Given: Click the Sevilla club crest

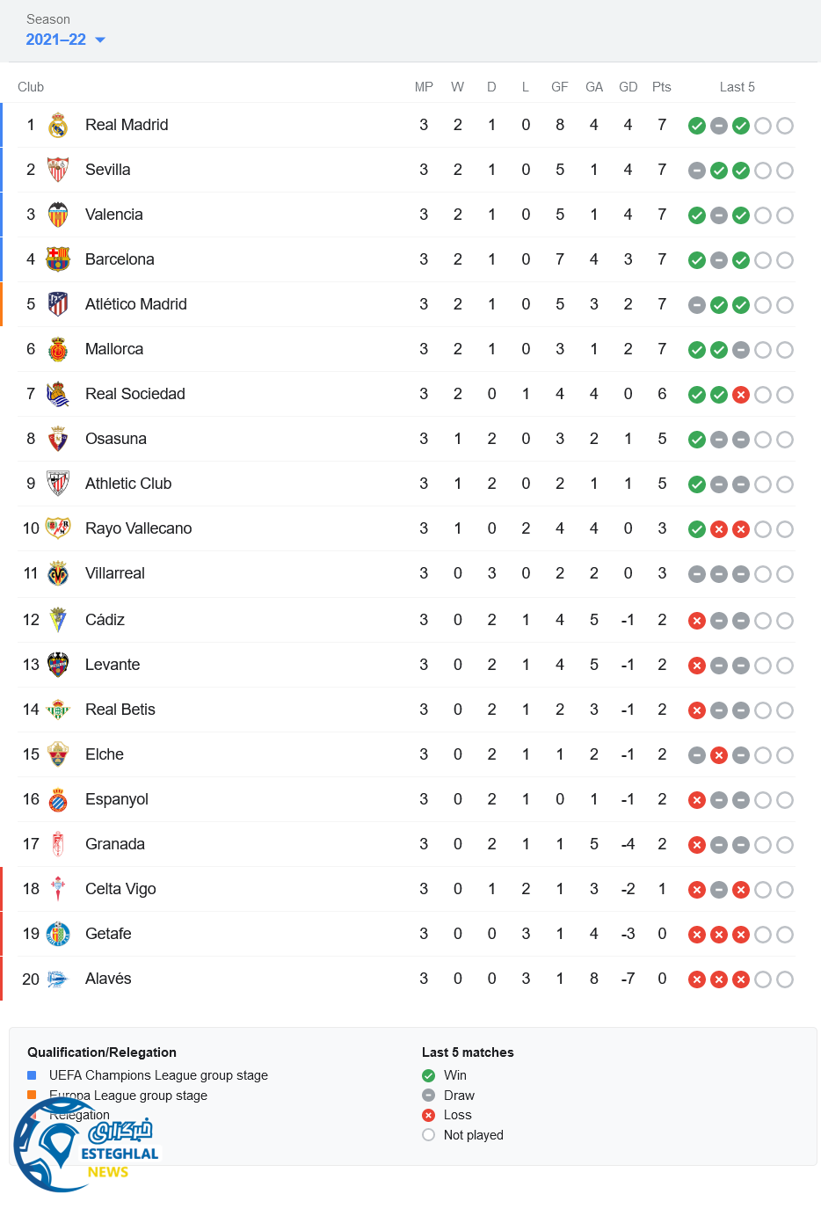Looking at the screenshot, I should (x=58, y=170).
